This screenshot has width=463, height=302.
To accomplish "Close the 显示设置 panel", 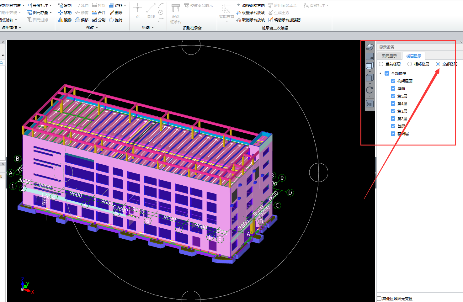I will [461, 42].
